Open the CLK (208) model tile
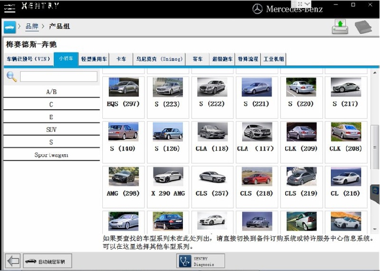 coord(346,142)
